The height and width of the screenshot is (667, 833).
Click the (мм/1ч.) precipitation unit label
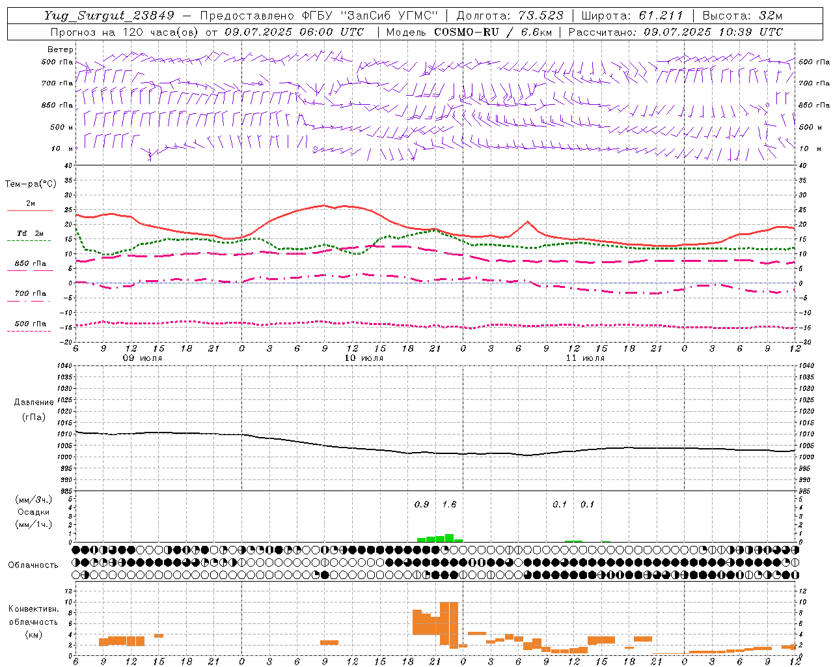pyautogui.click(x=34, y=524)
